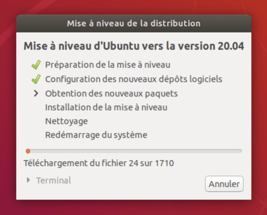Click the status text Téléchargement du fichier 24 sur 1710

(99, 163)
